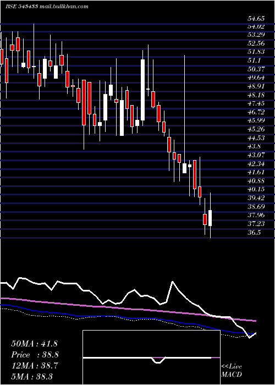
Task: Select the 41.61 axis label
Action: tap(256, 172)
